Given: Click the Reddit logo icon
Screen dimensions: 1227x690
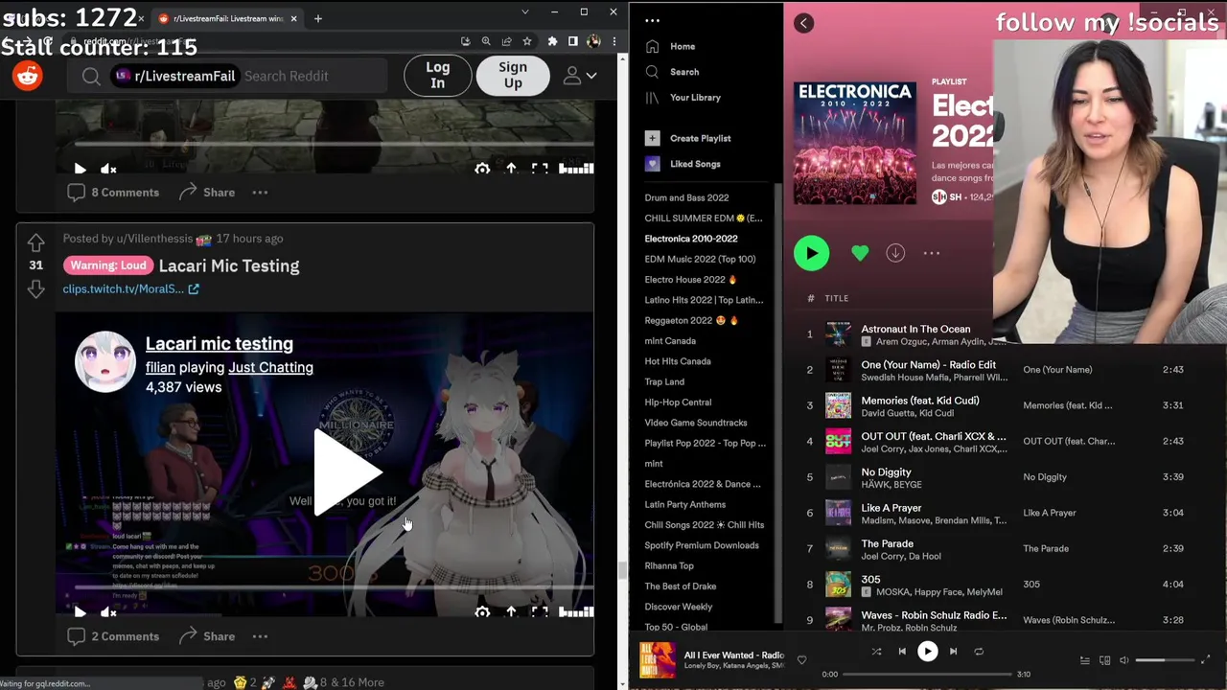Looking at the screenshot, I should click(x=28, y=76).
